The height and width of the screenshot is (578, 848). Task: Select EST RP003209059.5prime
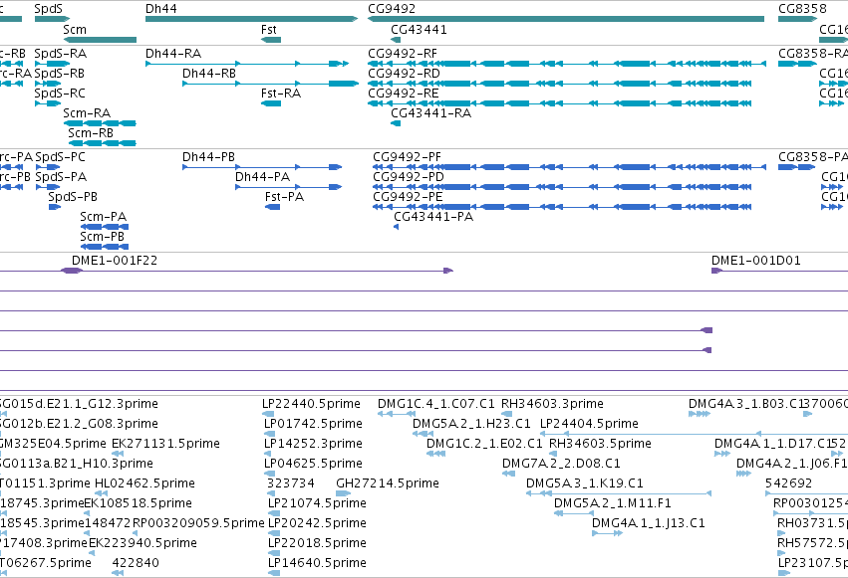pyautogui.click(x=136, y=533)
